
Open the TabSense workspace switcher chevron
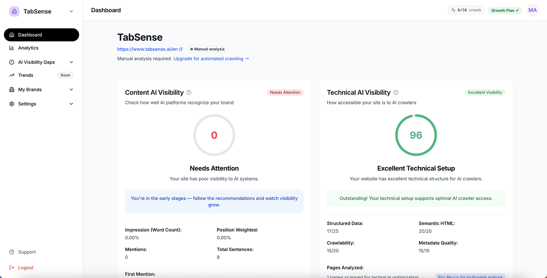pyautogui.click(x=71, y=12)
